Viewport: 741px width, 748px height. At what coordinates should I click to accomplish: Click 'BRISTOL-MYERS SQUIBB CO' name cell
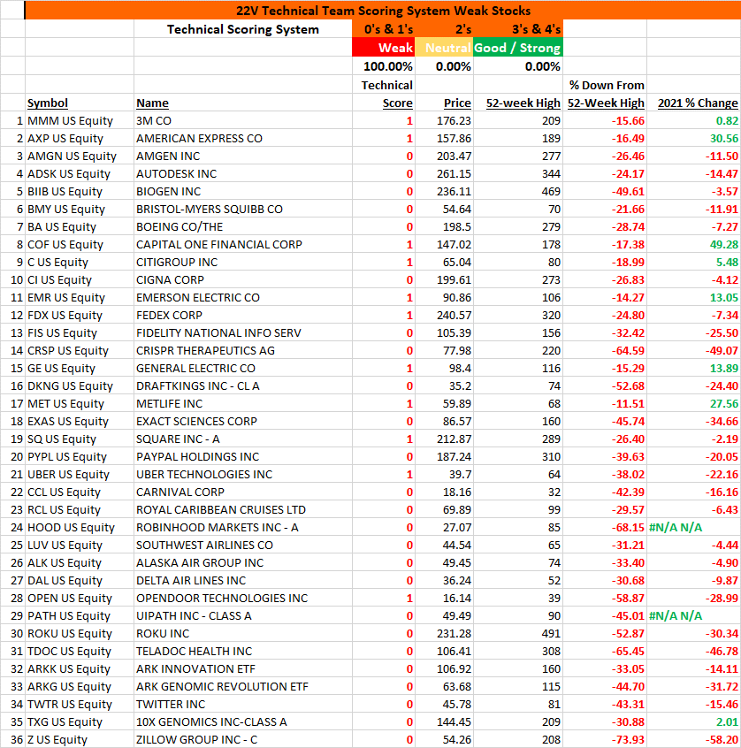click(243, 209)
